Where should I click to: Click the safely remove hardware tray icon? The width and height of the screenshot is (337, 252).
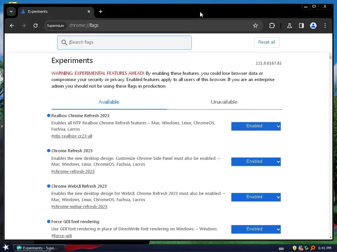pos(306,248)
